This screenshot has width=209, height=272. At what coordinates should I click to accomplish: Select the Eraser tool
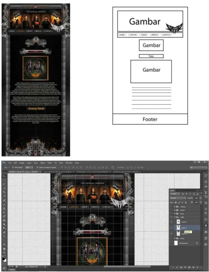coord(4,216)
